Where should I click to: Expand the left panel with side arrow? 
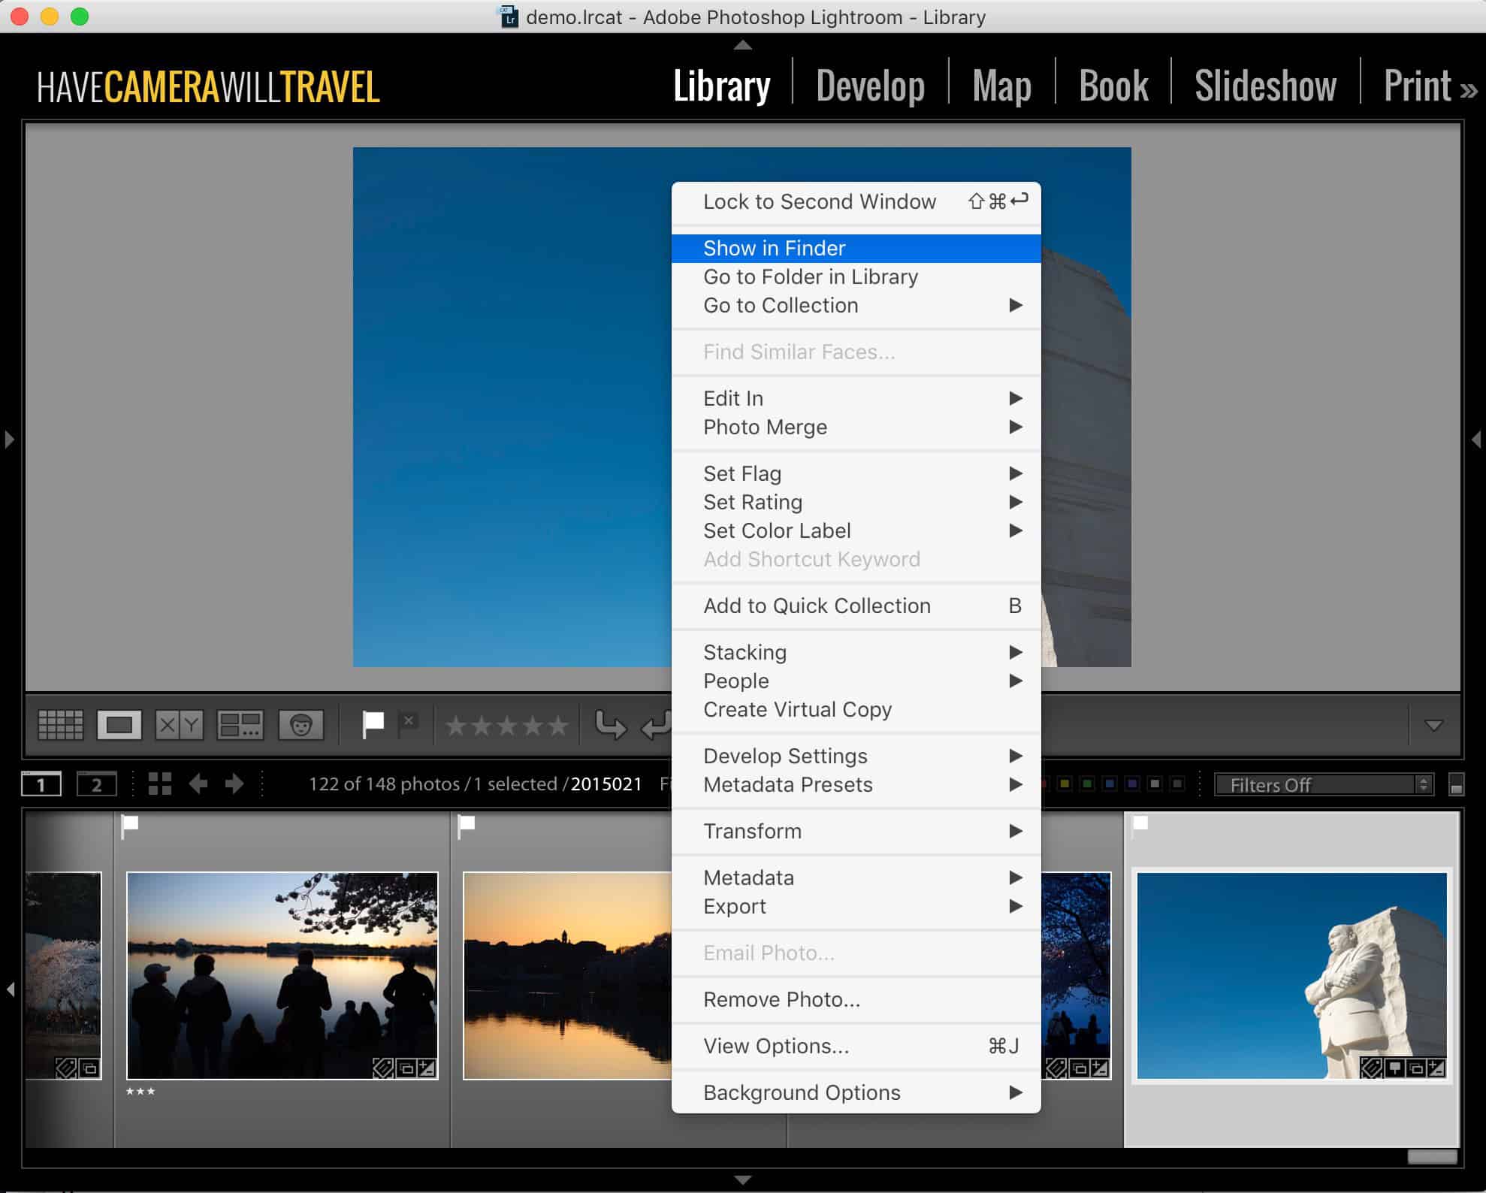pos(9,439)
